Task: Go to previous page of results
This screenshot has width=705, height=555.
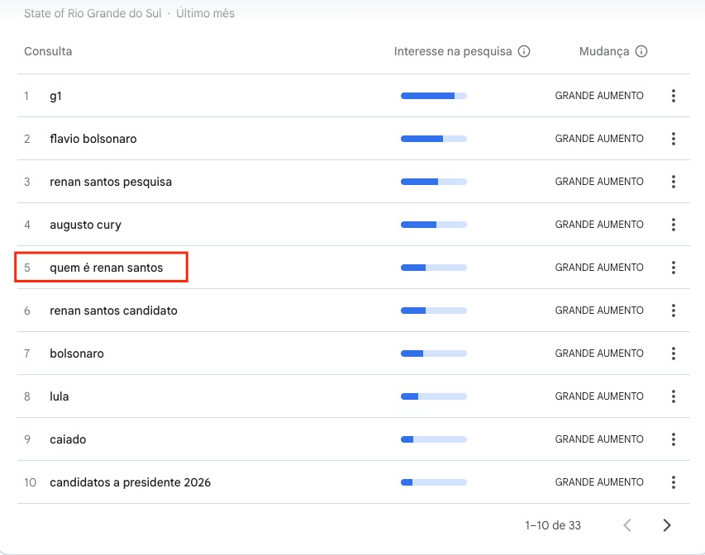Action: point(627,525)
